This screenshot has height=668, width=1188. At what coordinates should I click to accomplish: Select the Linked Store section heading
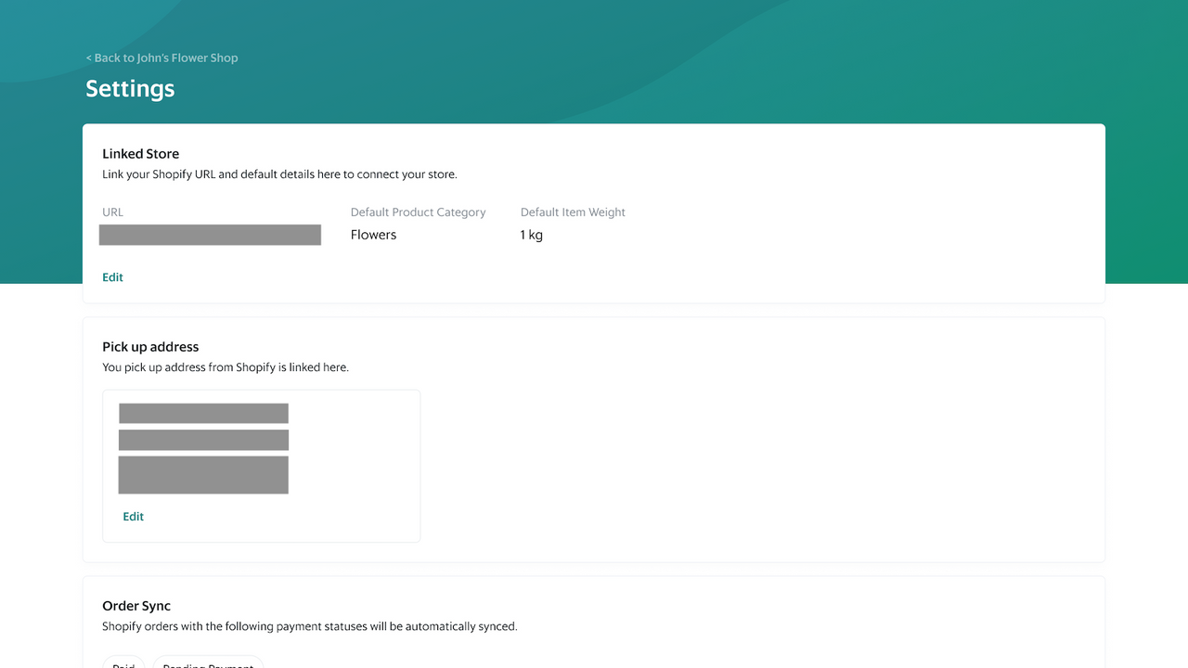click(x=140, y=153)
